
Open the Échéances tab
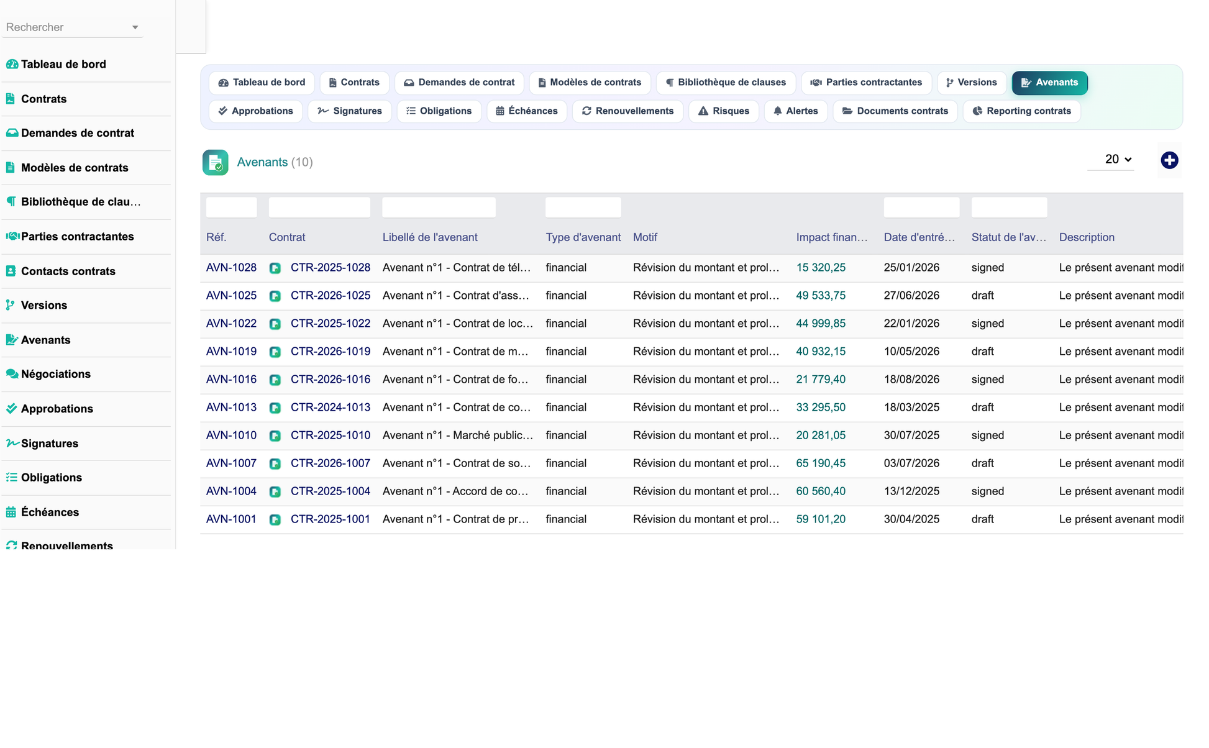(527, 111)
